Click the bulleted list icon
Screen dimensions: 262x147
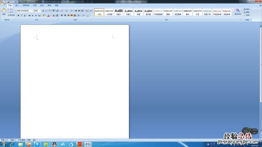tap(62, 11)
